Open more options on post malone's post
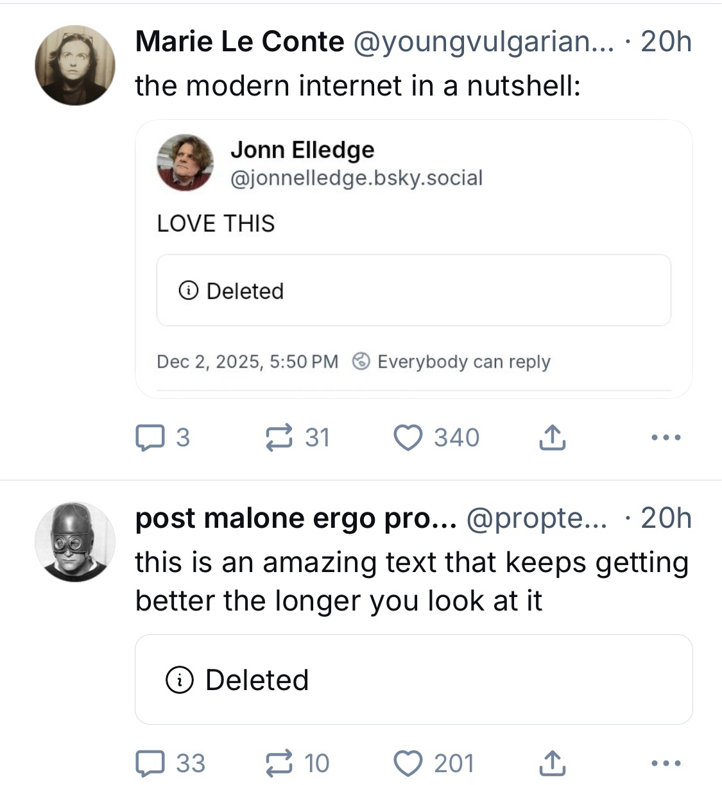The width and height of the screenshot is (722, 785). click(665, 763)
